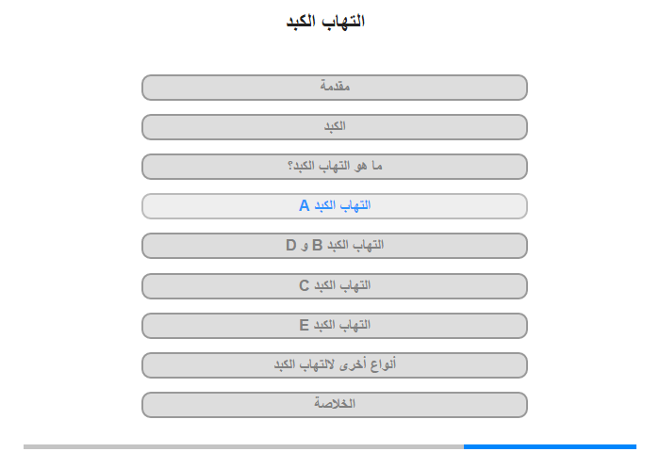The height and width of the screenshot is (452, 660).
Task: Click the question mark in ما هو التهاب الكبد؟
Action: point(290,166)
